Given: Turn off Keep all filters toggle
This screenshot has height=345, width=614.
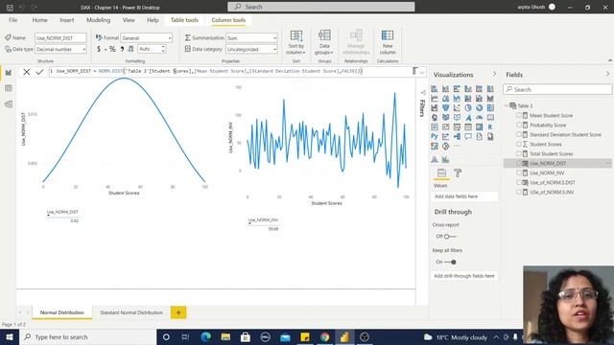Looking at the screenshot, I should pos(450,262).
